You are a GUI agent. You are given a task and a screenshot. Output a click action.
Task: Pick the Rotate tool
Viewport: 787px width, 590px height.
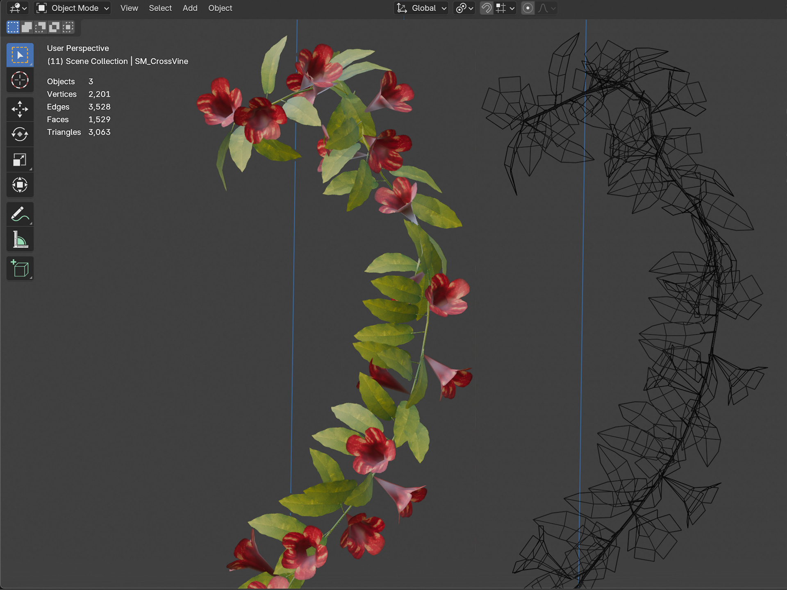click(x=20, y=134)
